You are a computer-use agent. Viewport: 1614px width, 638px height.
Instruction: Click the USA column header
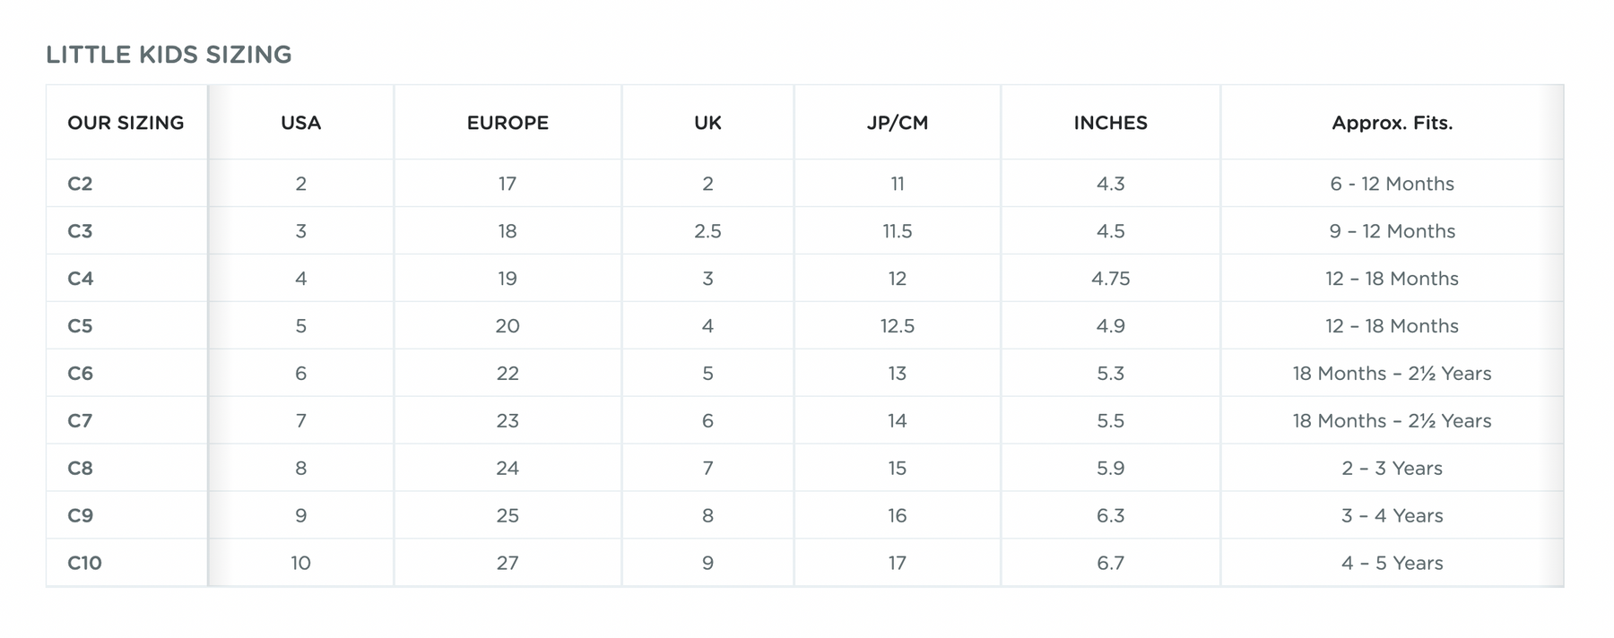[300, 123]
